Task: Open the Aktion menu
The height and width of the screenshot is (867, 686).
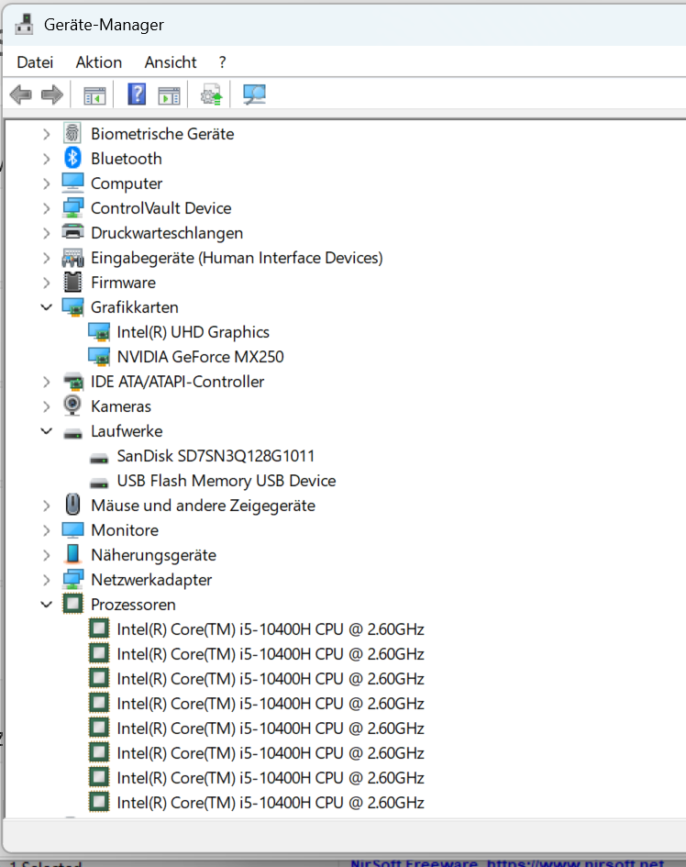Action: (x=99, y=62)
